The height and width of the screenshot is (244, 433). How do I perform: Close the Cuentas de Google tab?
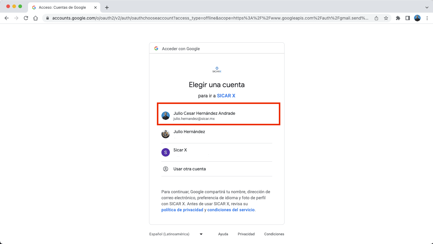click(x=96, y=8)
